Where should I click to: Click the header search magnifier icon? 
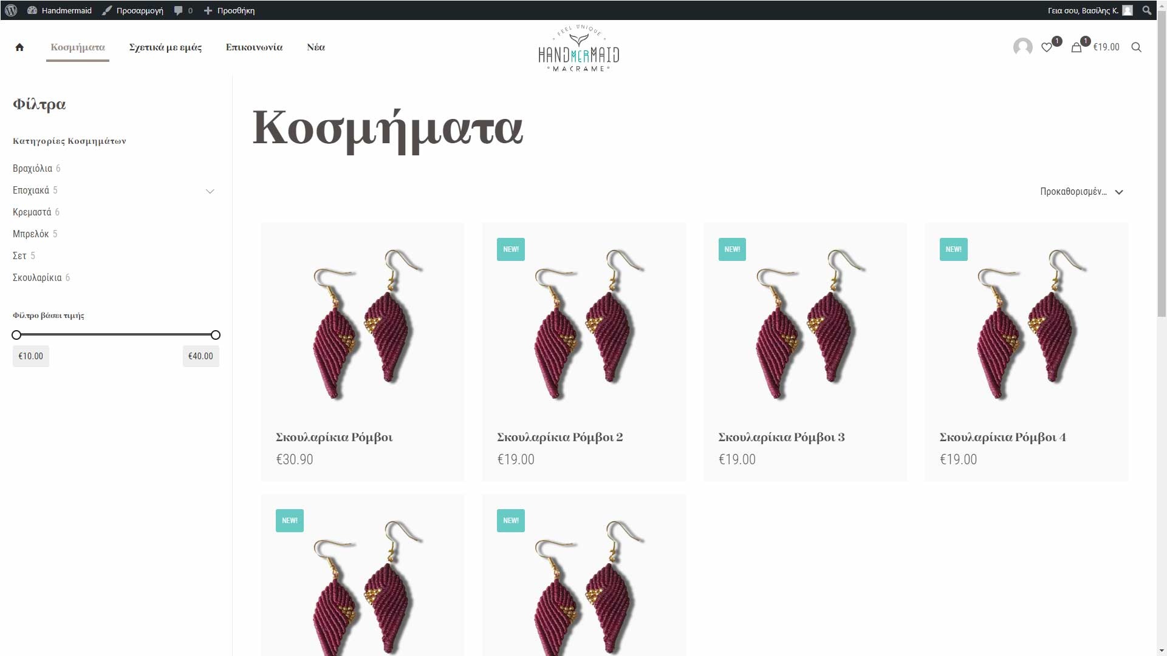[1136, 47]
